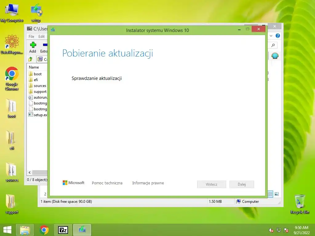Viewport: 315px width, 236px height.
Task: Click '1.50 MB' in Explorer status bar
Action: click(x=215, y=202)
